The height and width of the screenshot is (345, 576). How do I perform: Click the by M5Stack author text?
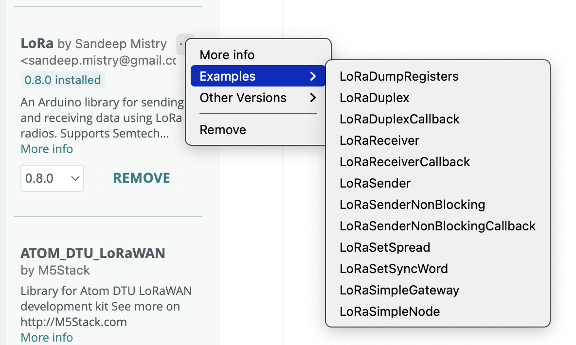pos(55,270)
